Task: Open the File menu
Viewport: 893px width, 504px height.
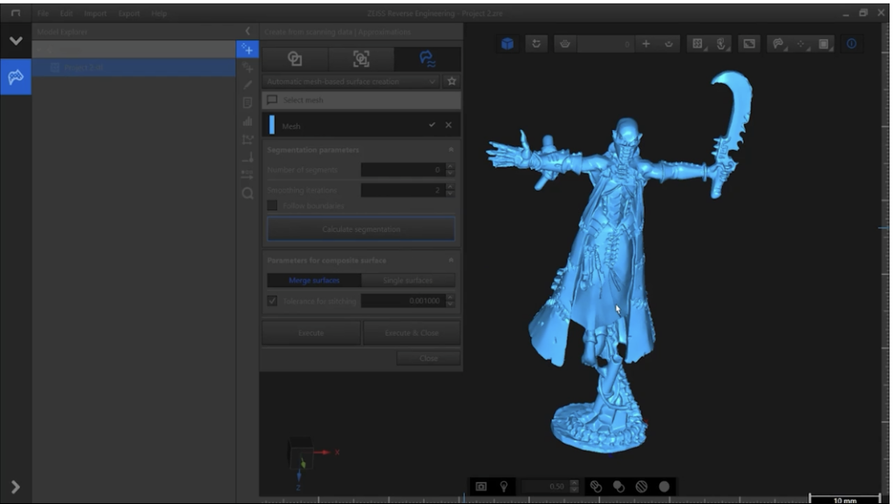Action: (x=43, y=14)
